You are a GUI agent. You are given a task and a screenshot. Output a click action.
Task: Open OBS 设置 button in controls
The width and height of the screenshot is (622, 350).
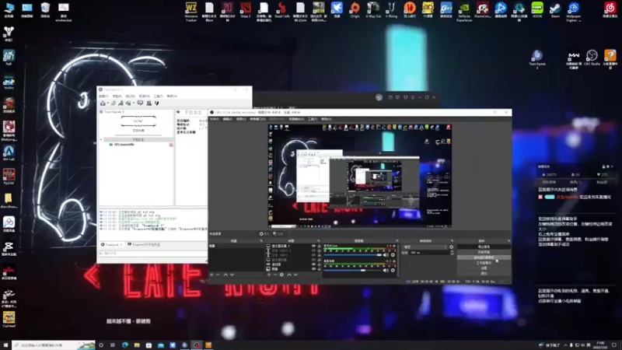pyautogui.click(x=484, y=268)
